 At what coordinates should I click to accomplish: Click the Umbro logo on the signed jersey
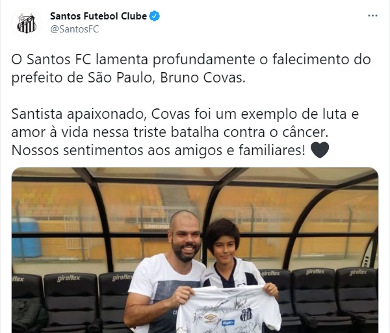point(211,317)
